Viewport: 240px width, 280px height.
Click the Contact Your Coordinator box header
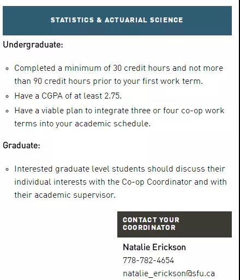tap(175, 224)
